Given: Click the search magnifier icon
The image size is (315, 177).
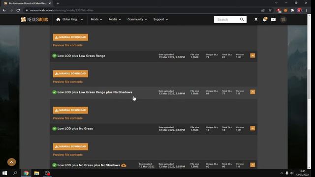Looking at the screenshot, I should click(242, 20).
